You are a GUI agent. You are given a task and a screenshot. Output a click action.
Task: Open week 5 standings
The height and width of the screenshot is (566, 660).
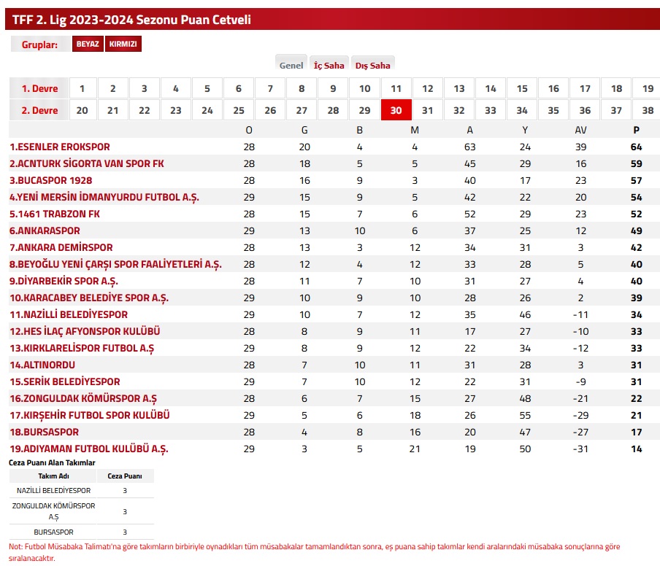click(x=207, y=88)
